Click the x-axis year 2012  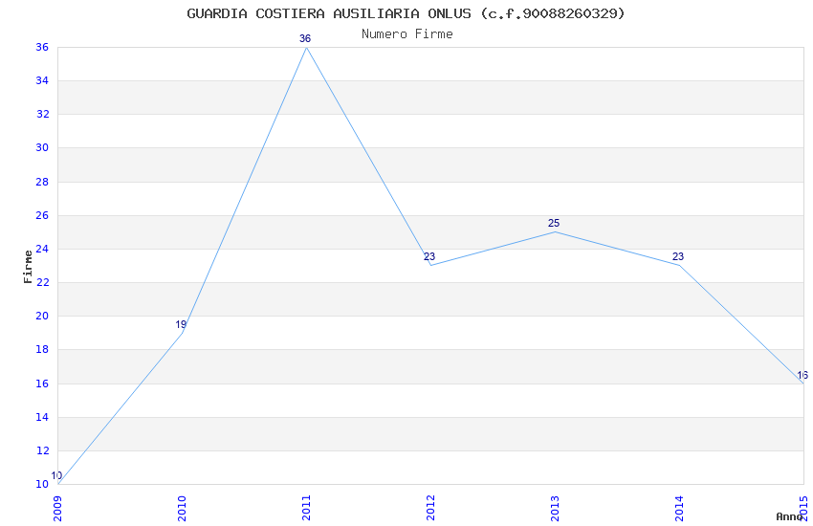pyautogui.click(x=430, y=509)
